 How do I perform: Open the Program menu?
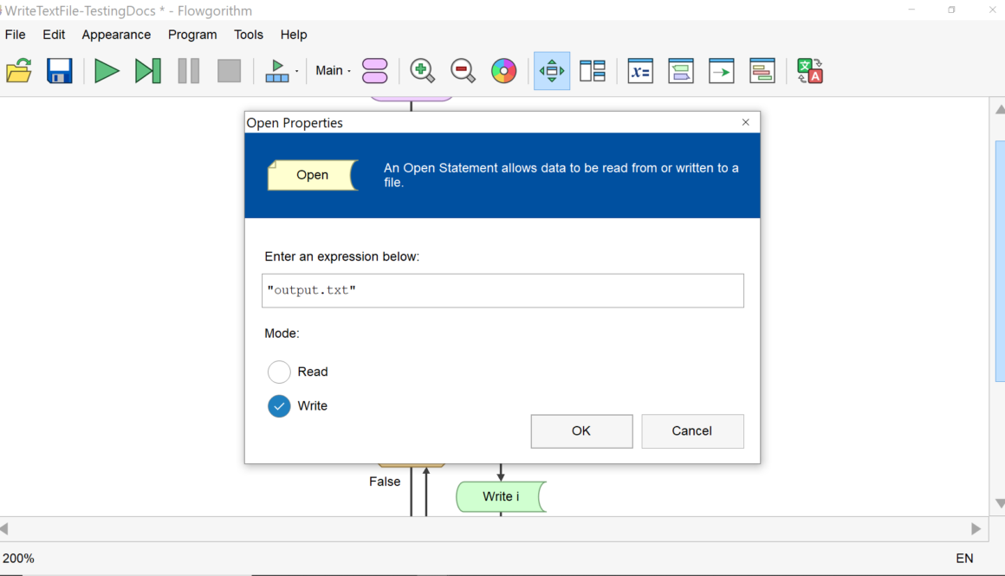[x=192, y=35]
